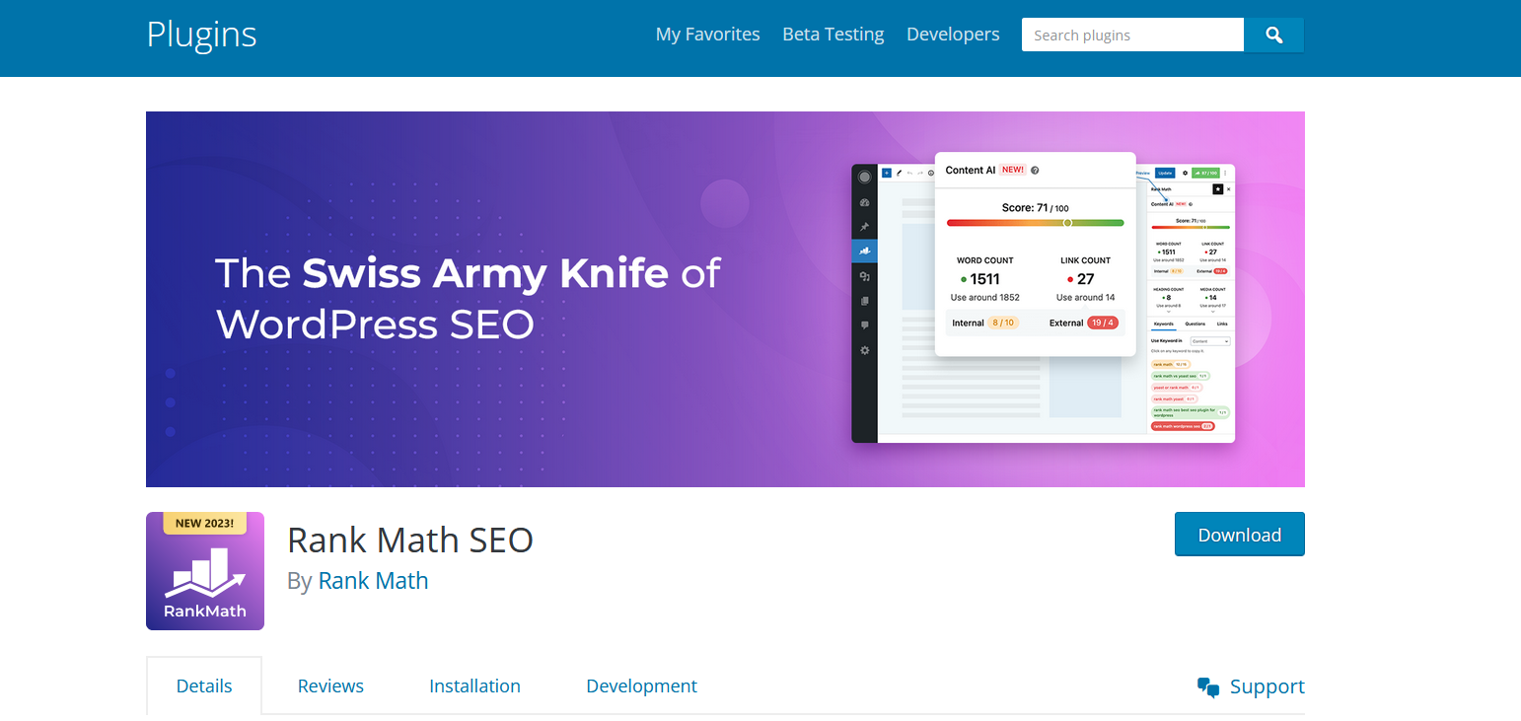Click the Plugins header title
Image resolution: width=1521 pixels, height=721 pixels.
click(201, 34)
